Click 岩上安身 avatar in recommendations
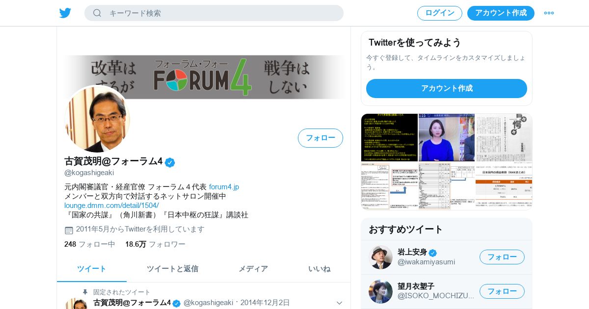 (380, 257)
